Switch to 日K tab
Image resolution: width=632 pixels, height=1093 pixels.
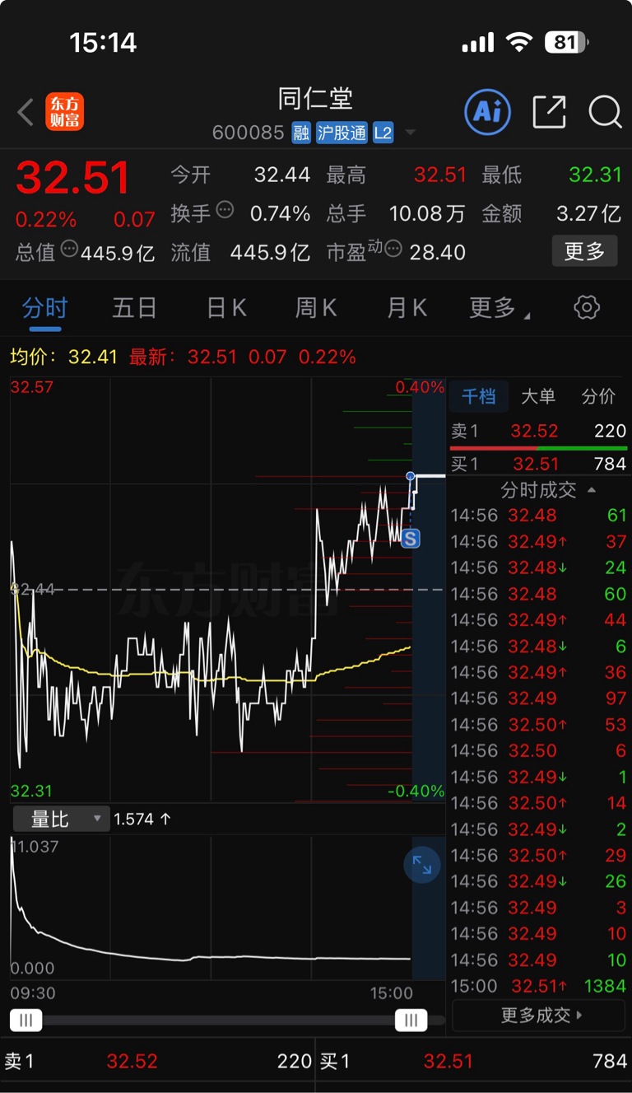[226, 309]
